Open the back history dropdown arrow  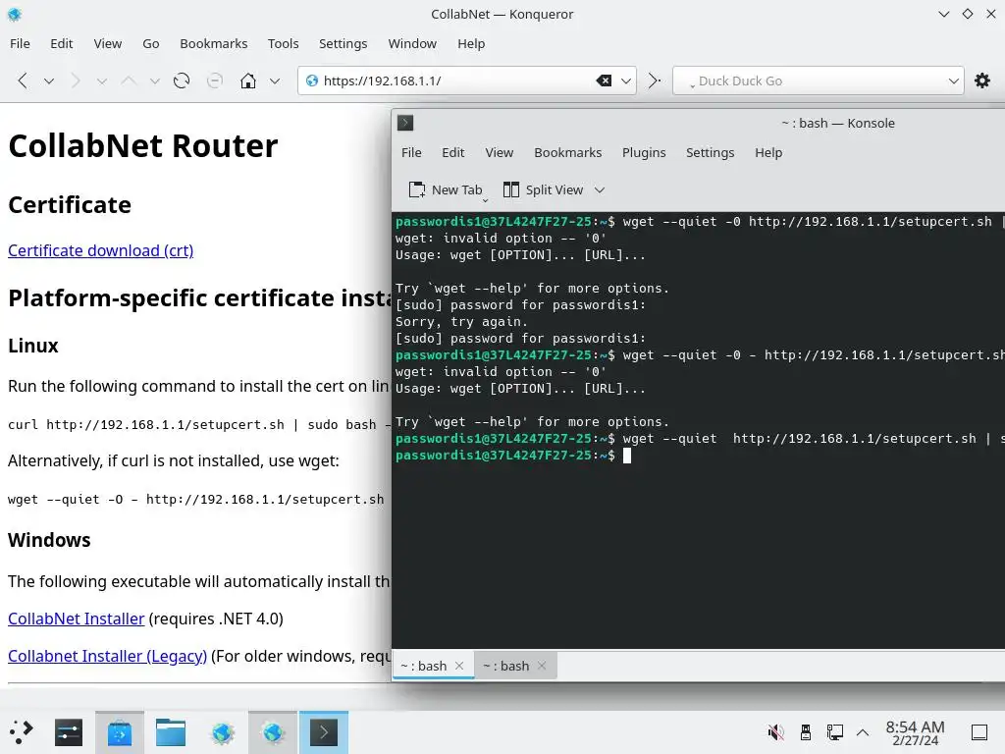tap(49, 81)
